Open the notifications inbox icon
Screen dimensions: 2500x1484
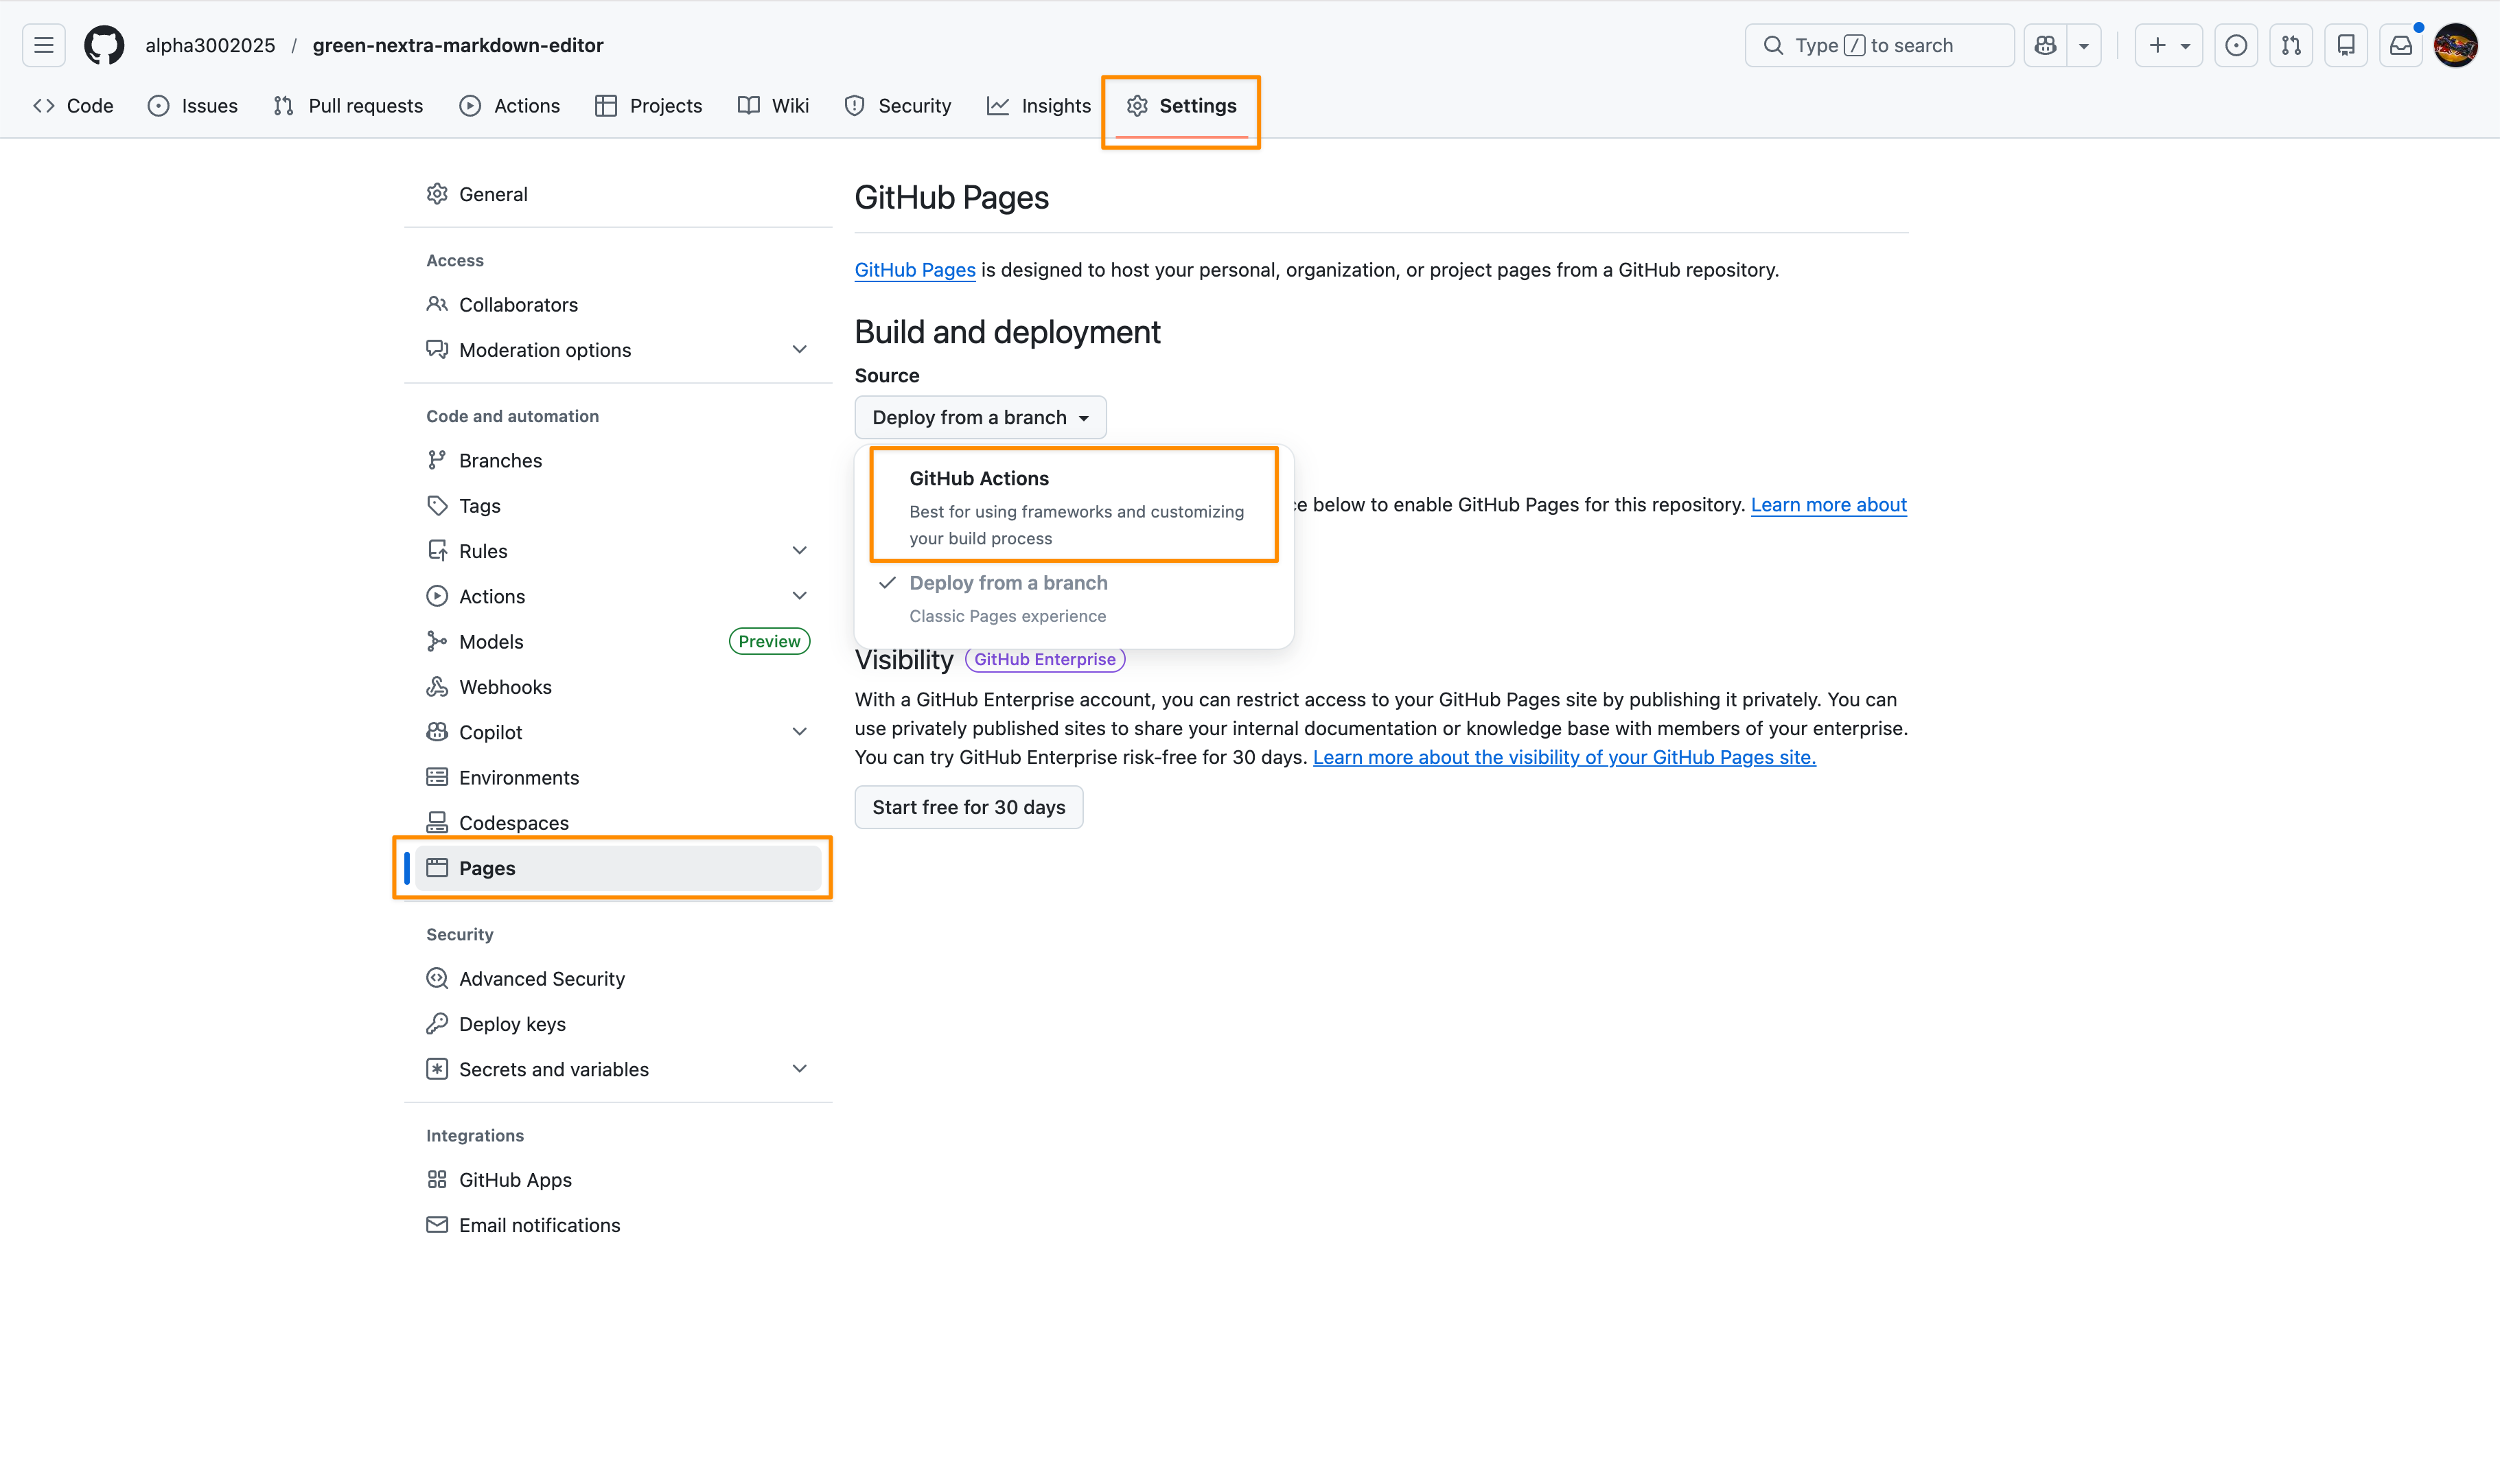(2400, 45)
